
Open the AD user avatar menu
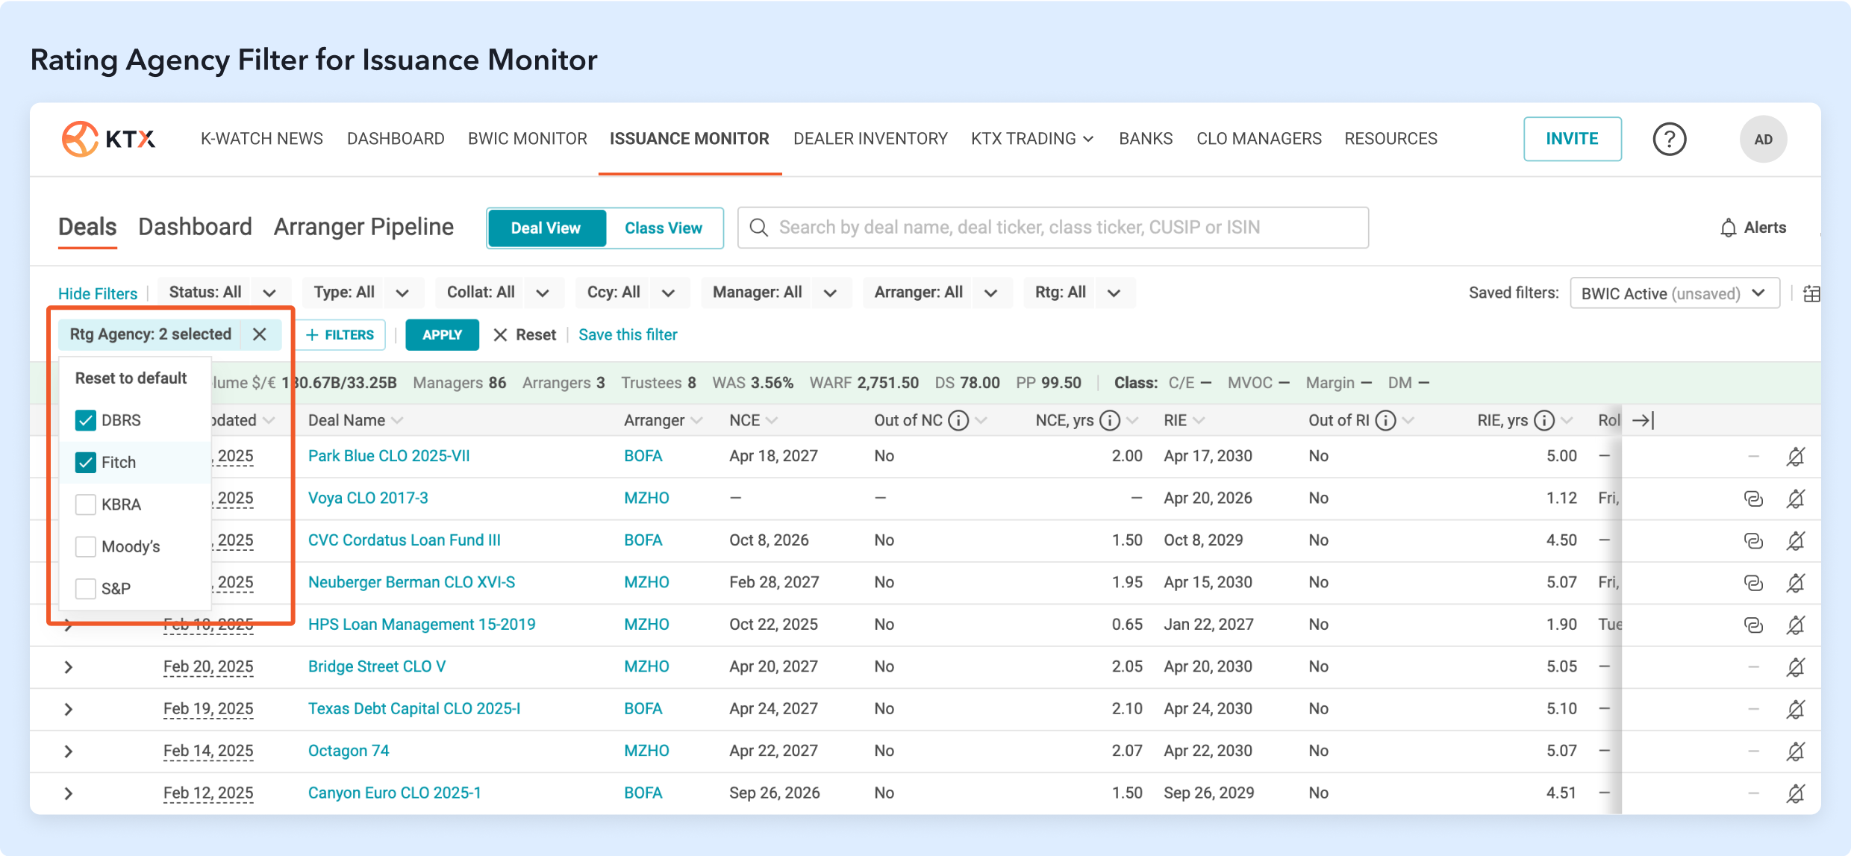(x=1763, y=139)
